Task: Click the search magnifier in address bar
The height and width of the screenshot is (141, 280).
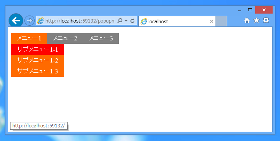Action: (120, 21)
